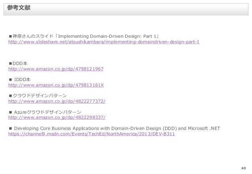Click the 参考文献 slide title
The image size is (252, 174).
(x=19, y=7)
